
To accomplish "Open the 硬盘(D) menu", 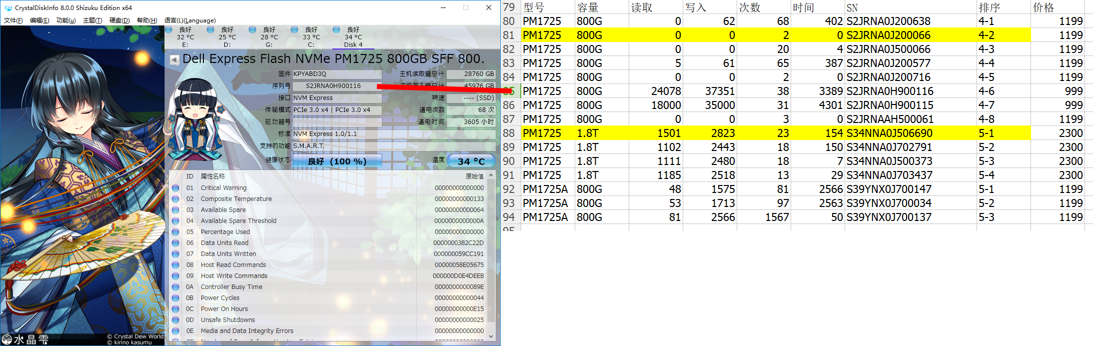I will click(119, 20).
